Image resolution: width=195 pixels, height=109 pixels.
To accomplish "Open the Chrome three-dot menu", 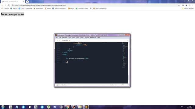I will [x=193, y=5].
